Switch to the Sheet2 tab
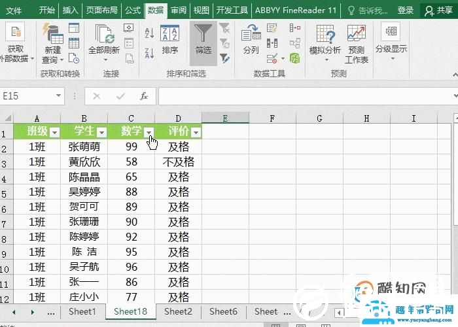Viewport: 458px width, 327px height. coord(178,311)
